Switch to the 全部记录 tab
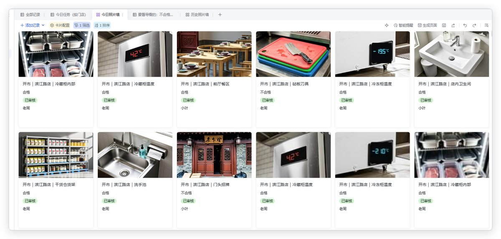The width and height of the screenshot is (501, 239). 30,15
